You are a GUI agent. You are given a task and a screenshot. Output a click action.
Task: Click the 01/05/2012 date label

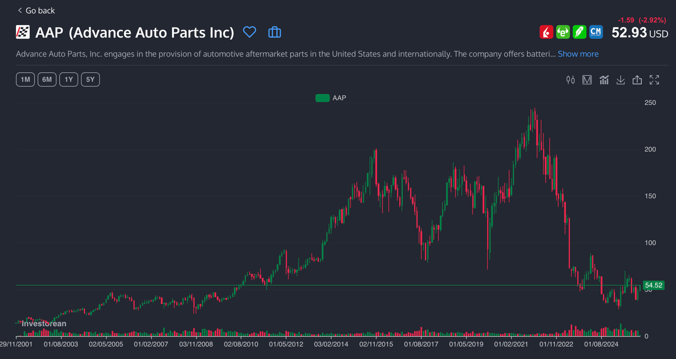pos(286,344)
